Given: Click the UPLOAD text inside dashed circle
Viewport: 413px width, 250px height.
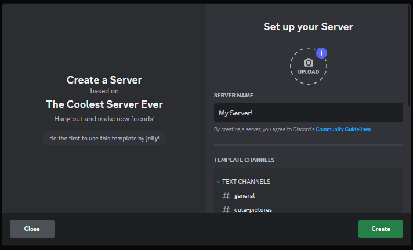Looking at the screenshot, I should (309, 72).
